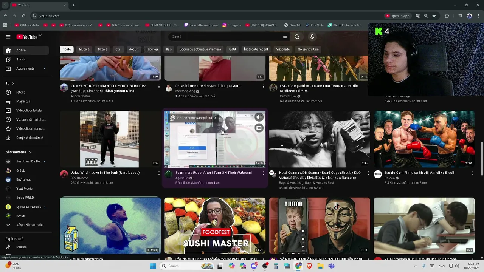484x272 pixels.
Task: Show hidden system tray icons
Action: 416,266
